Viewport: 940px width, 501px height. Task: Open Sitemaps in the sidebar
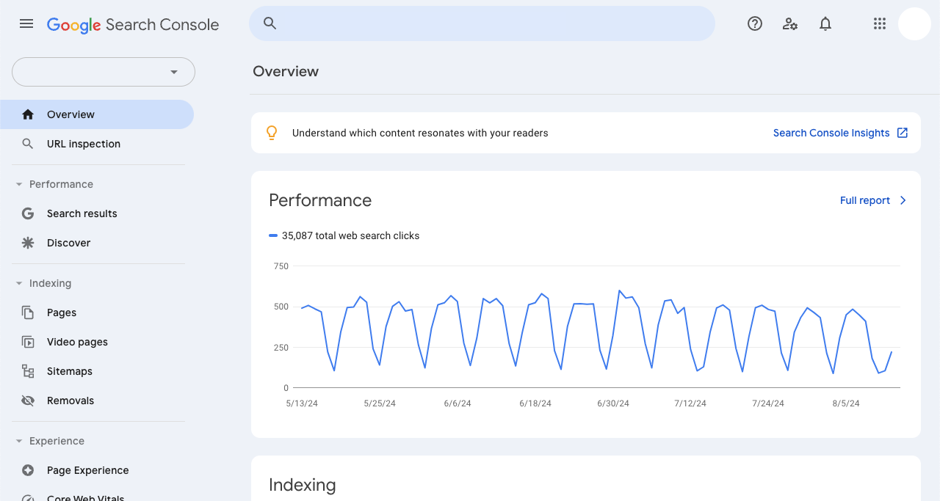97,371
